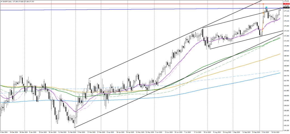Click the 165.685 price scale value
290x134 pixels.
pyautogui.click(x=285, y=71)
